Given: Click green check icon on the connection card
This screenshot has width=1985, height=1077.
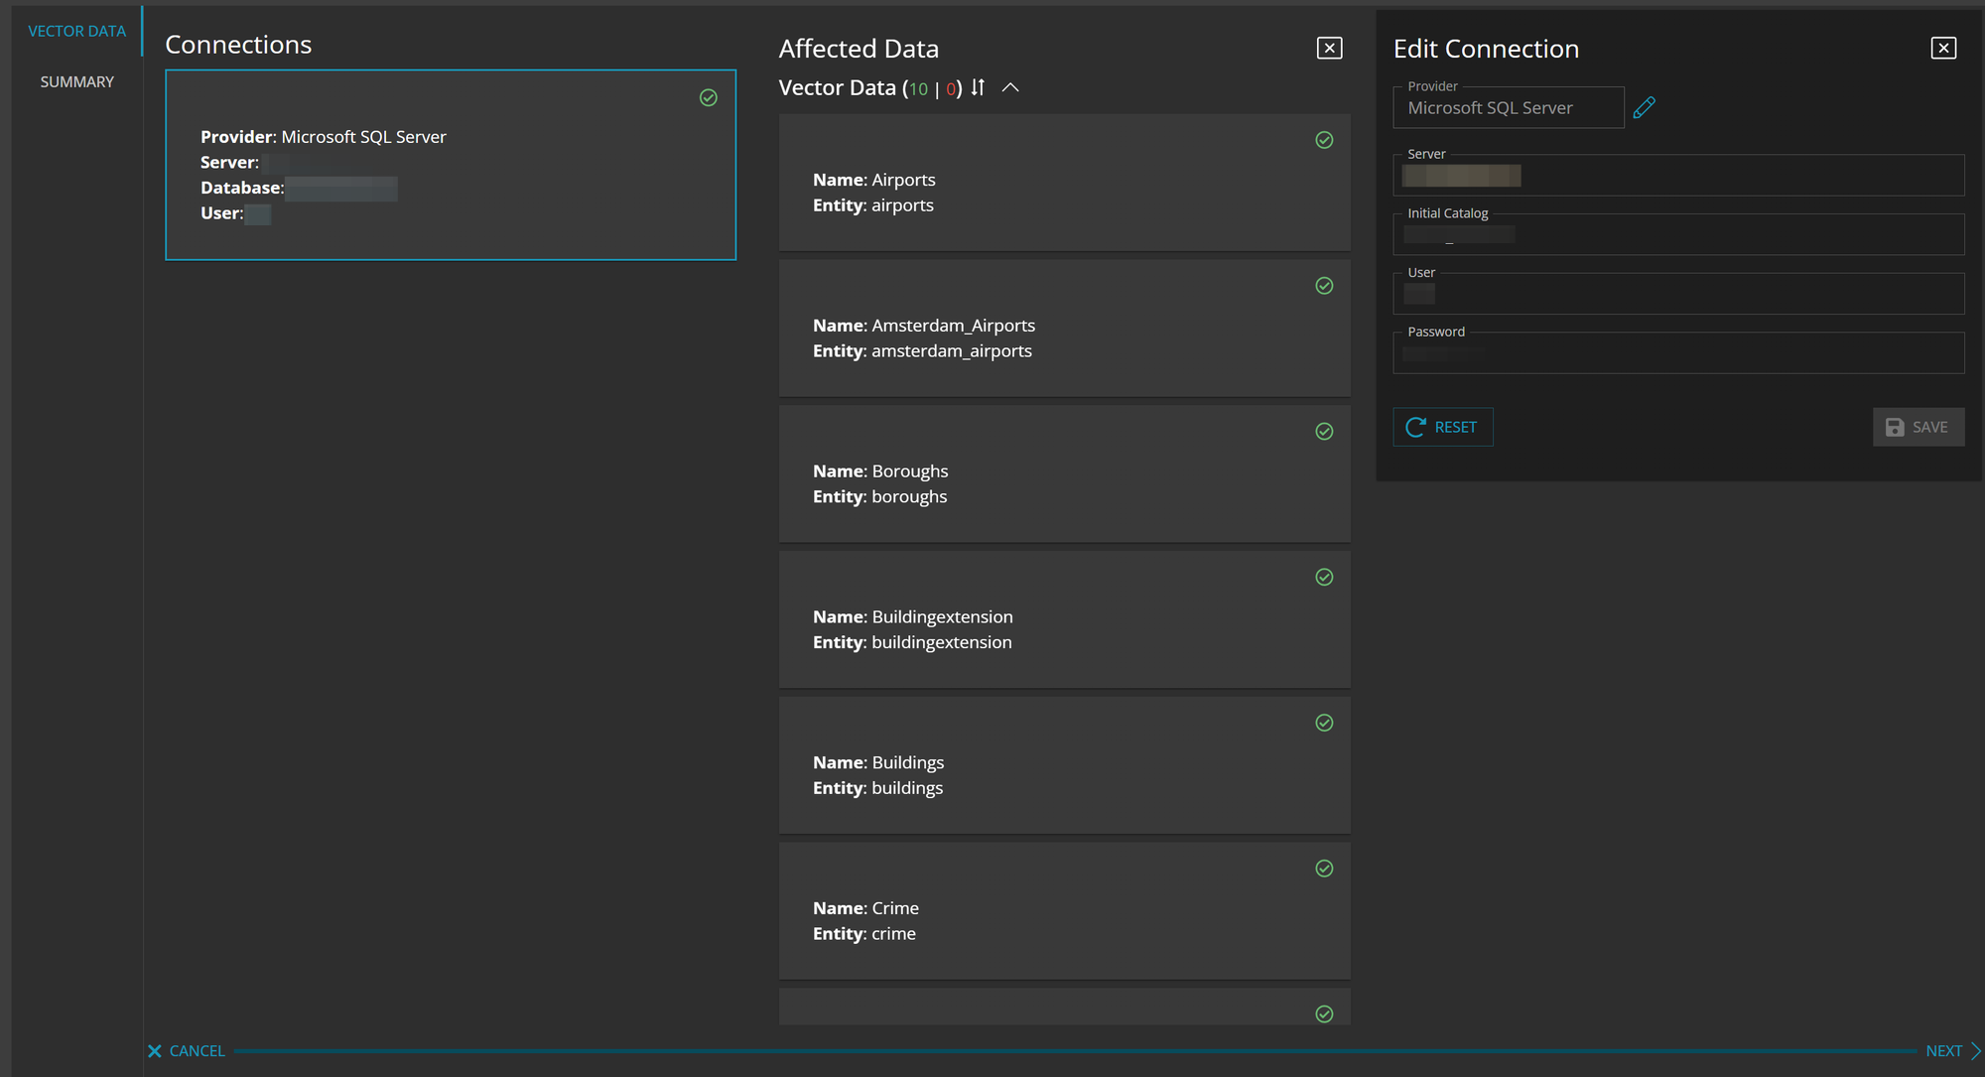Looking at the screenshot, I should (709, 97).
